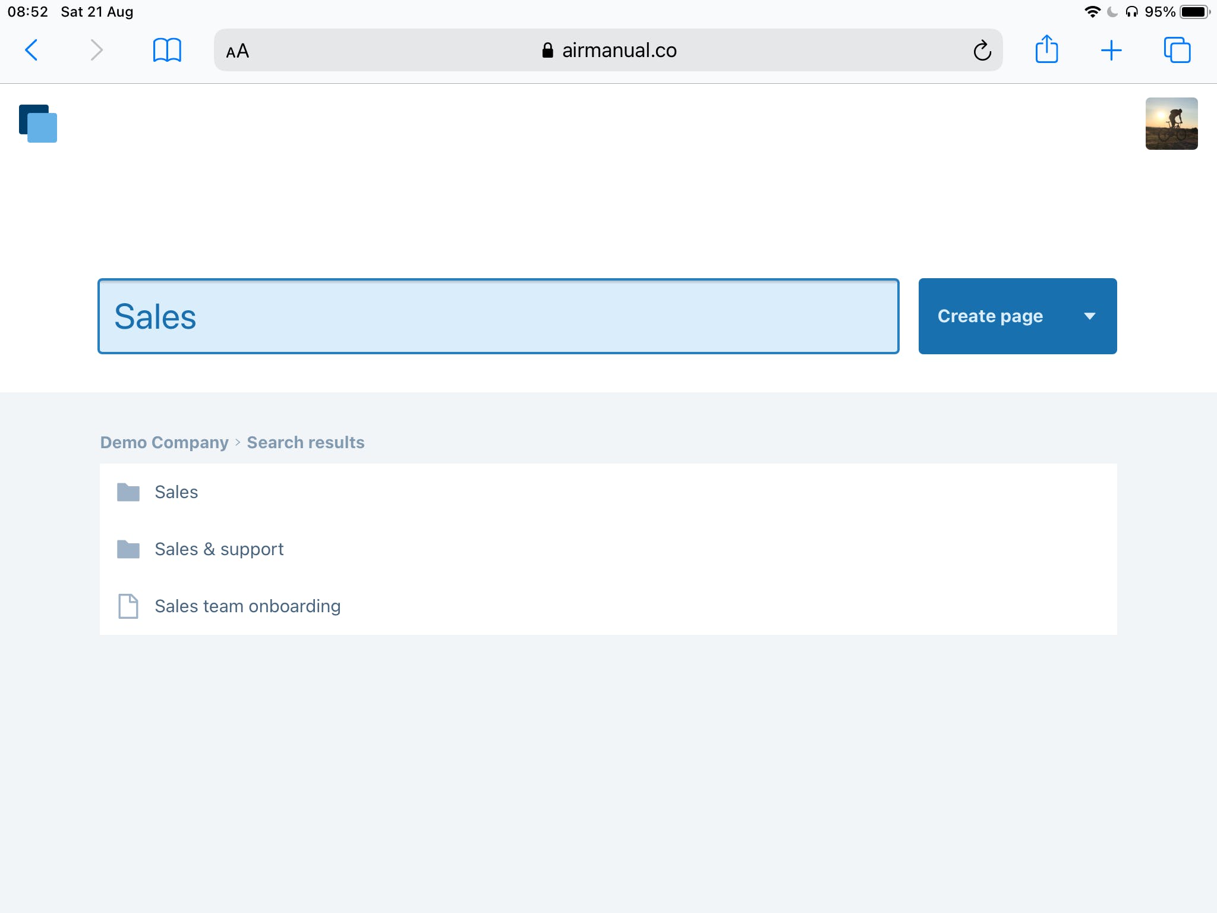Image resolution: width=1217 pixels, height=913 pixels.
Task: Click Search results breadcrumb link
Action: [x=305, y=442]
